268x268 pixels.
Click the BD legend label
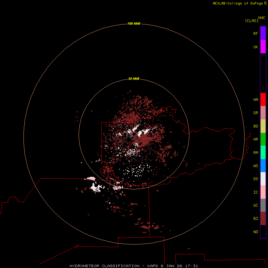(256, 126)
